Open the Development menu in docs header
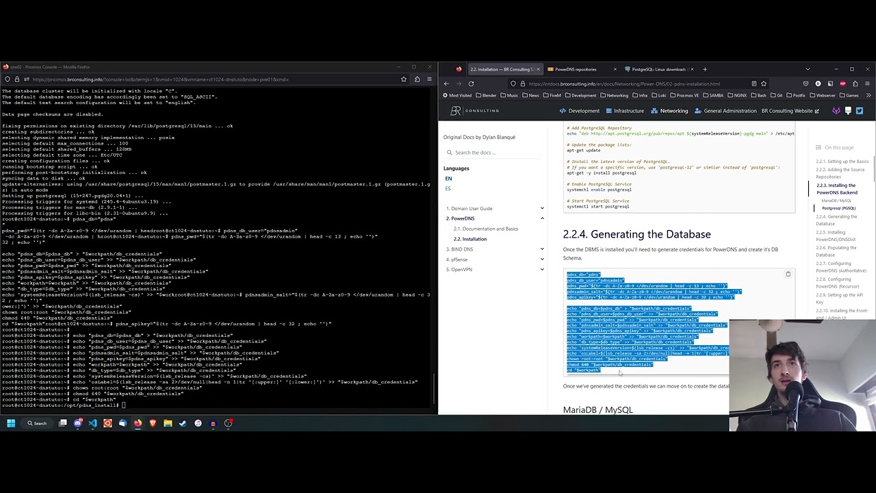Image resolution: width=876 pixels, height=493 pixels. 580,111
